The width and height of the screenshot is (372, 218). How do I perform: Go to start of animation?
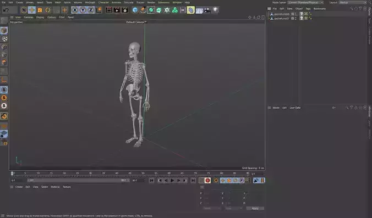click(x=151, y=181)
